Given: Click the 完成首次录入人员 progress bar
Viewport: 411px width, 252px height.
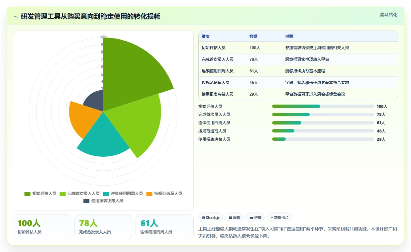Looking at the screenshot, I should (x=323, y=115).
